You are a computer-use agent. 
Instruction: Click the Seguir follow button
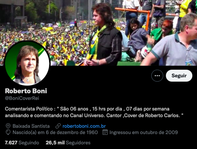click(179, 76)
